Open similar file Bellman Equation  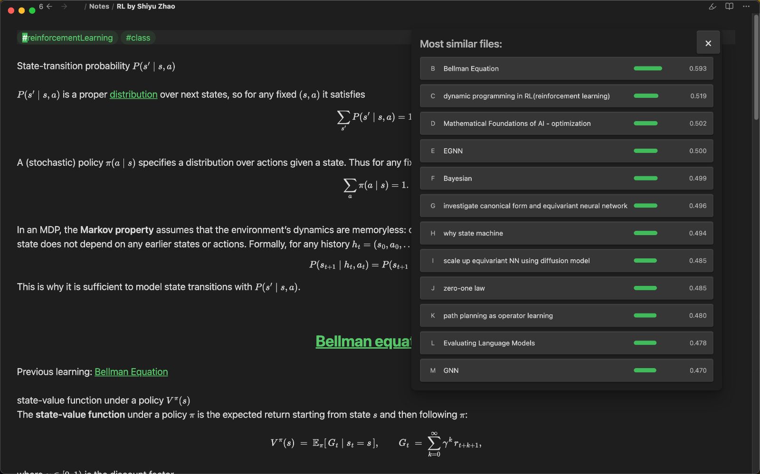[x=566, y=68]
